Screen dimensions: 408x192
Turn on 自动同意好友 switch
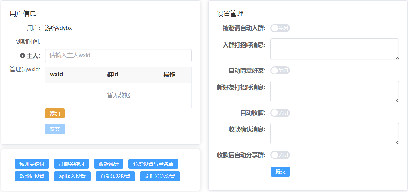click(x=280, y=71)
